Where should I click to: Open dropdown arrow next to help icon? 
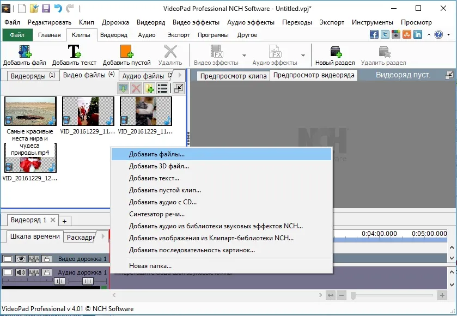448,35
